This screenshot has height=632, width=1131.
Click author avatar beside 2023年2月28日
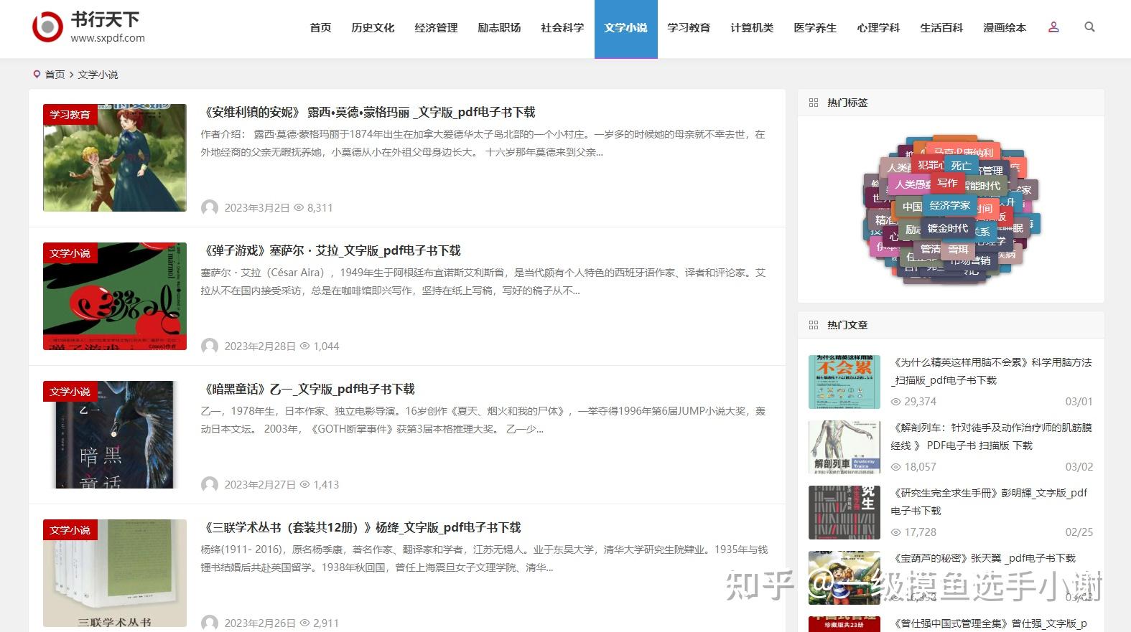click(x=210, y=346)
